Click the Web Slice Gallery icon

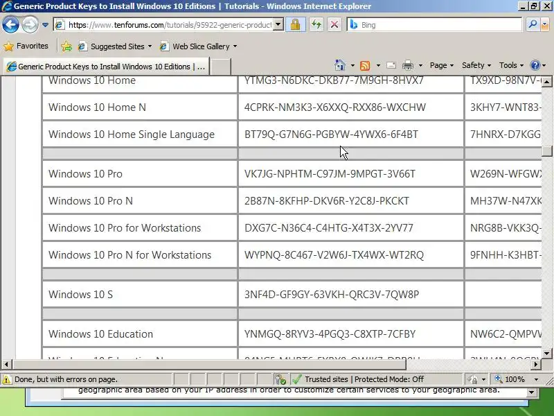164,46
